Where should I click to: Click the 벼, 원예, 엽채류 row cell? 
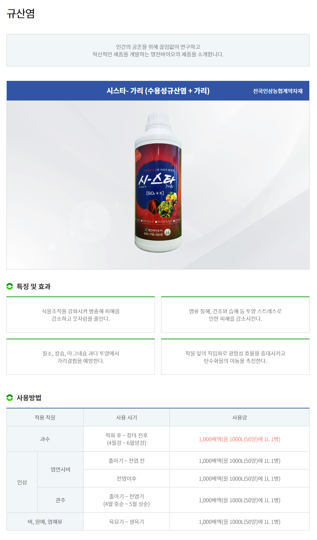coord(45,522)
